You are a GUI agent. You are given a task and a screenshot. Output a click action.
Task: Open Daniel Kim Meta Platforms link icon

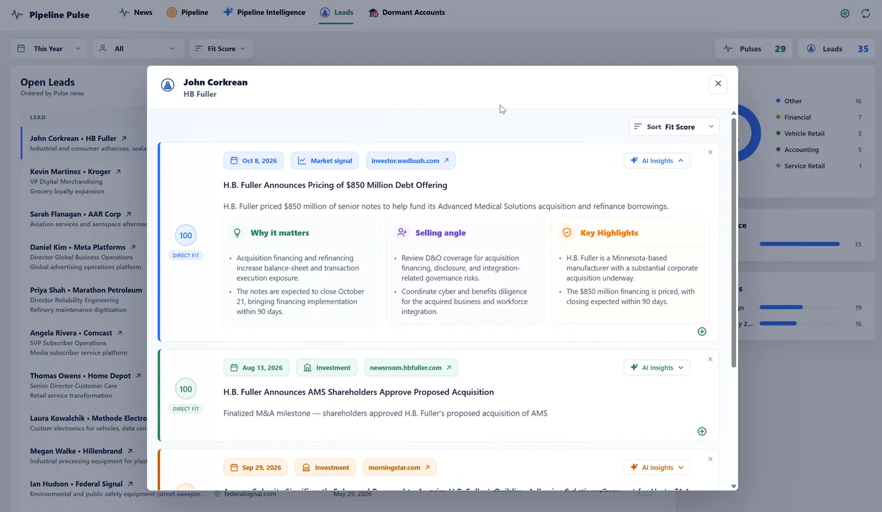pyautogui.click(x=133, y=247)
